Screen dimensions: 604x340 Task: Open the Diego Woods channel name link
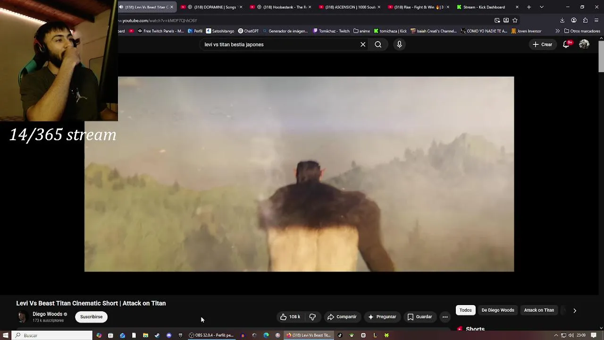pyautogui.click(x=47, y=314)
